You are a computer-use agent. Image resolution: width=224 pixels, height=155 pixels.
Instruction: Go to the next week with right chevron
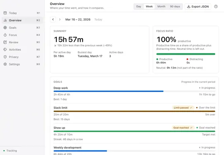click(60, 19)
